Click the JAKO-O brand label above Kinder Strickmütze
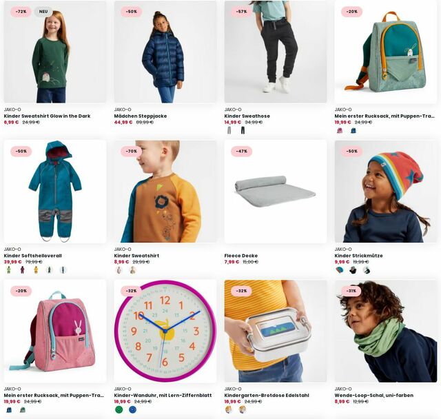441x419 pixels. click(x=343, y=249)
